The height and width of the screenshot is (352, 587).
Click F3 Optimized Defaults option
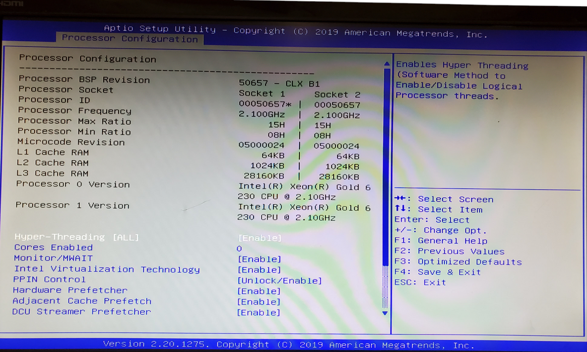tap(459, 261)
